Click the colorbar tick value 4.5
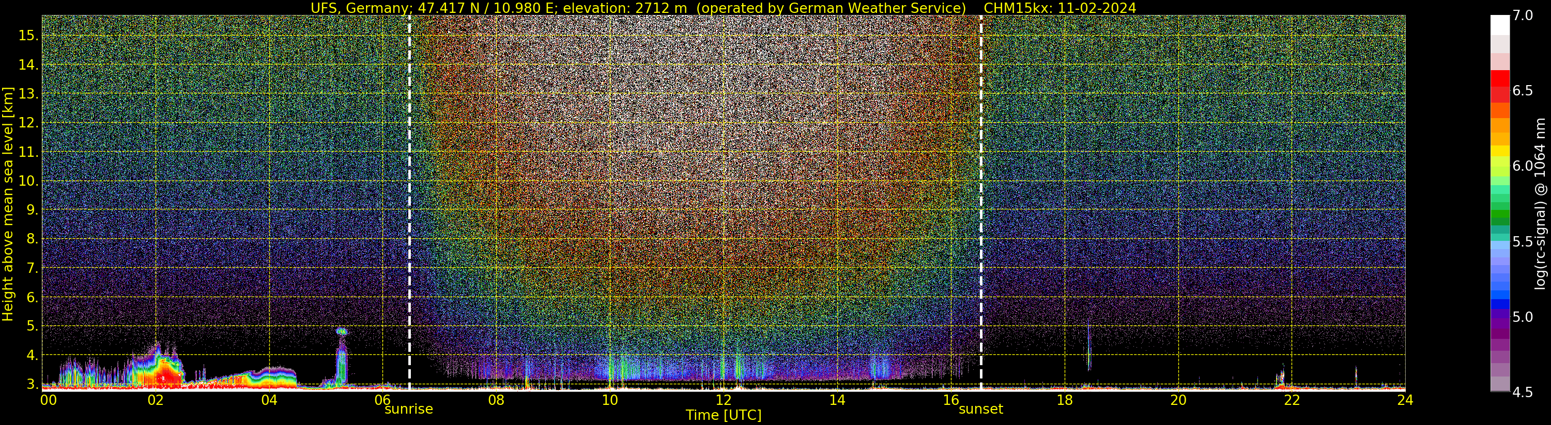The width and height of the screenshot is (1551, 425). 1523,393
